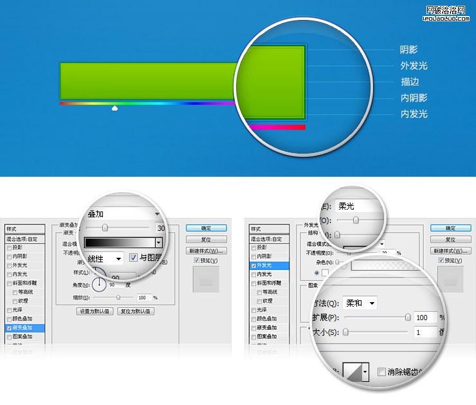Toggle the magnified 与图层 checkbox
476x405 pixels.
133,258
